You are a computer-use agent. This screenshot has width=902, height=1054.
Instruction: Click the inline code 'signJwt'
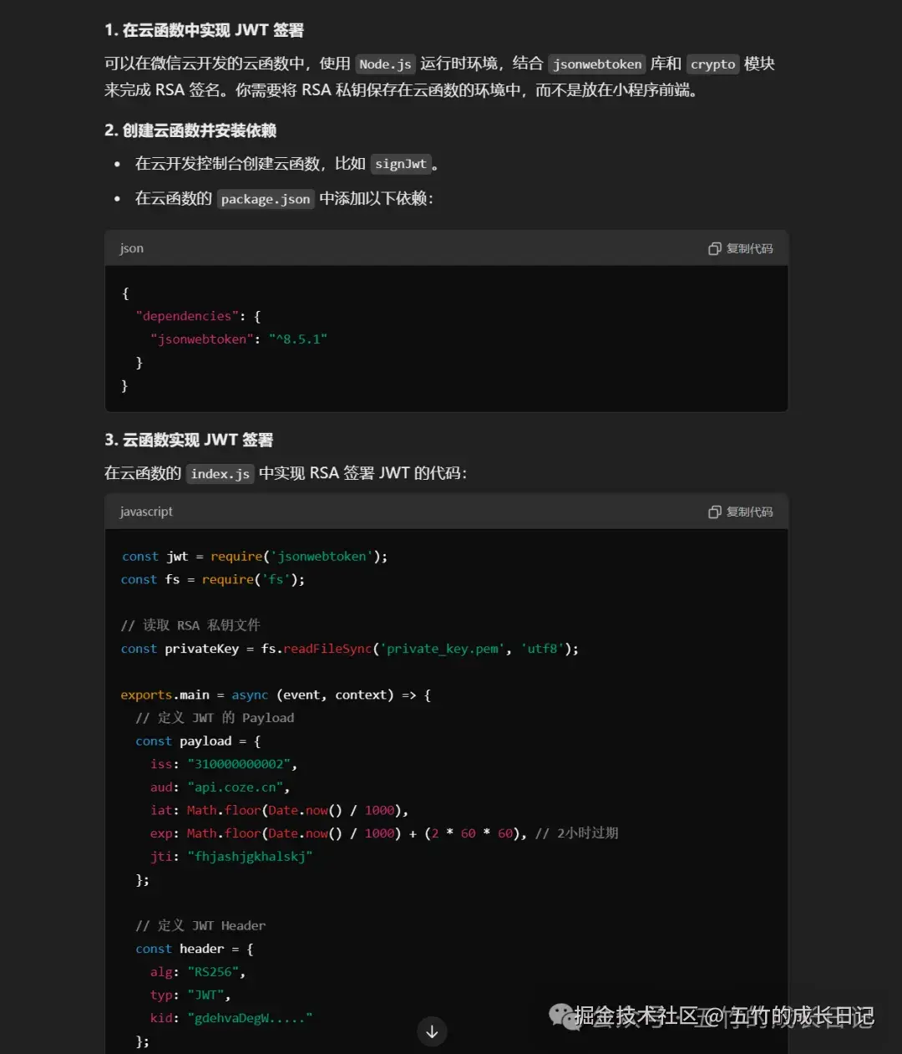(401, 164)
